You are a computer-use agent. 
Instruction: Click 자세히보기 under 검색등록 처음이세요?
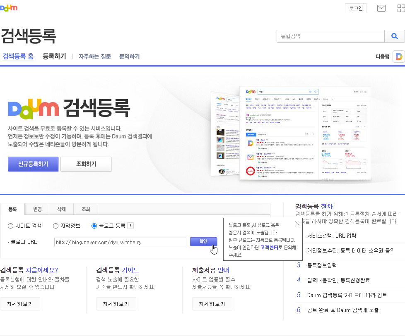pyautogui.click(x=20, y=304)
